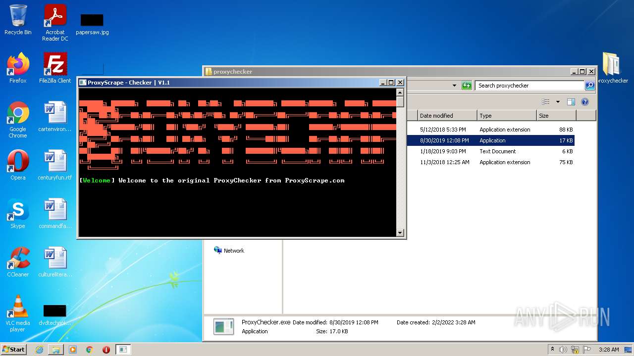Click console scrollbar down arrow
The height and width of the screenshot is (356, 634).
(x=400, y=232)
